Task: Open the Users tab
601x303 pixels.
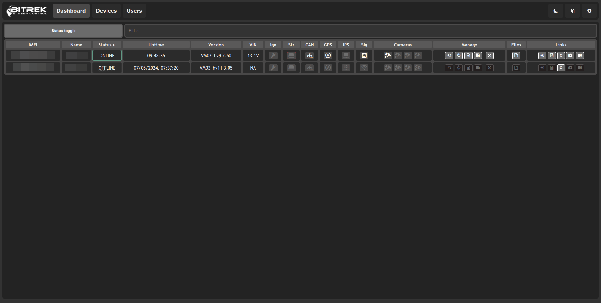Action: pyautogui.click(x=134, y=11)
